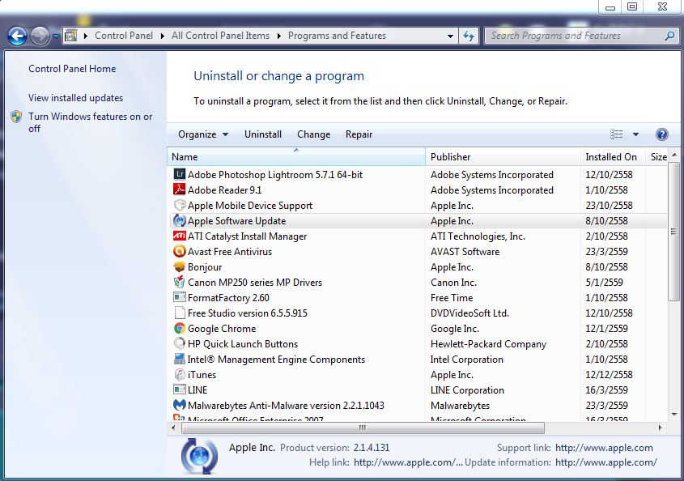Click the Malwarebytes Anti-Malware icon
684x481 pixels.
pyautogui.click(x=179, y=405)
